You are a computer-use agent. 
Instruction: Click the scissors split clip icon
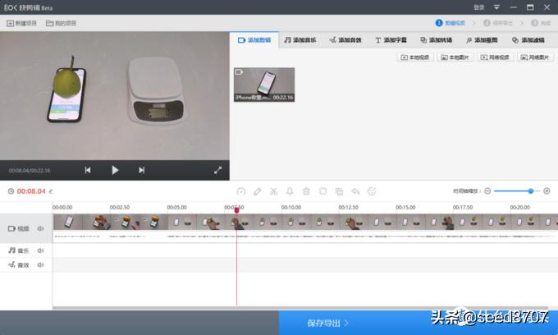coord(273,191)
